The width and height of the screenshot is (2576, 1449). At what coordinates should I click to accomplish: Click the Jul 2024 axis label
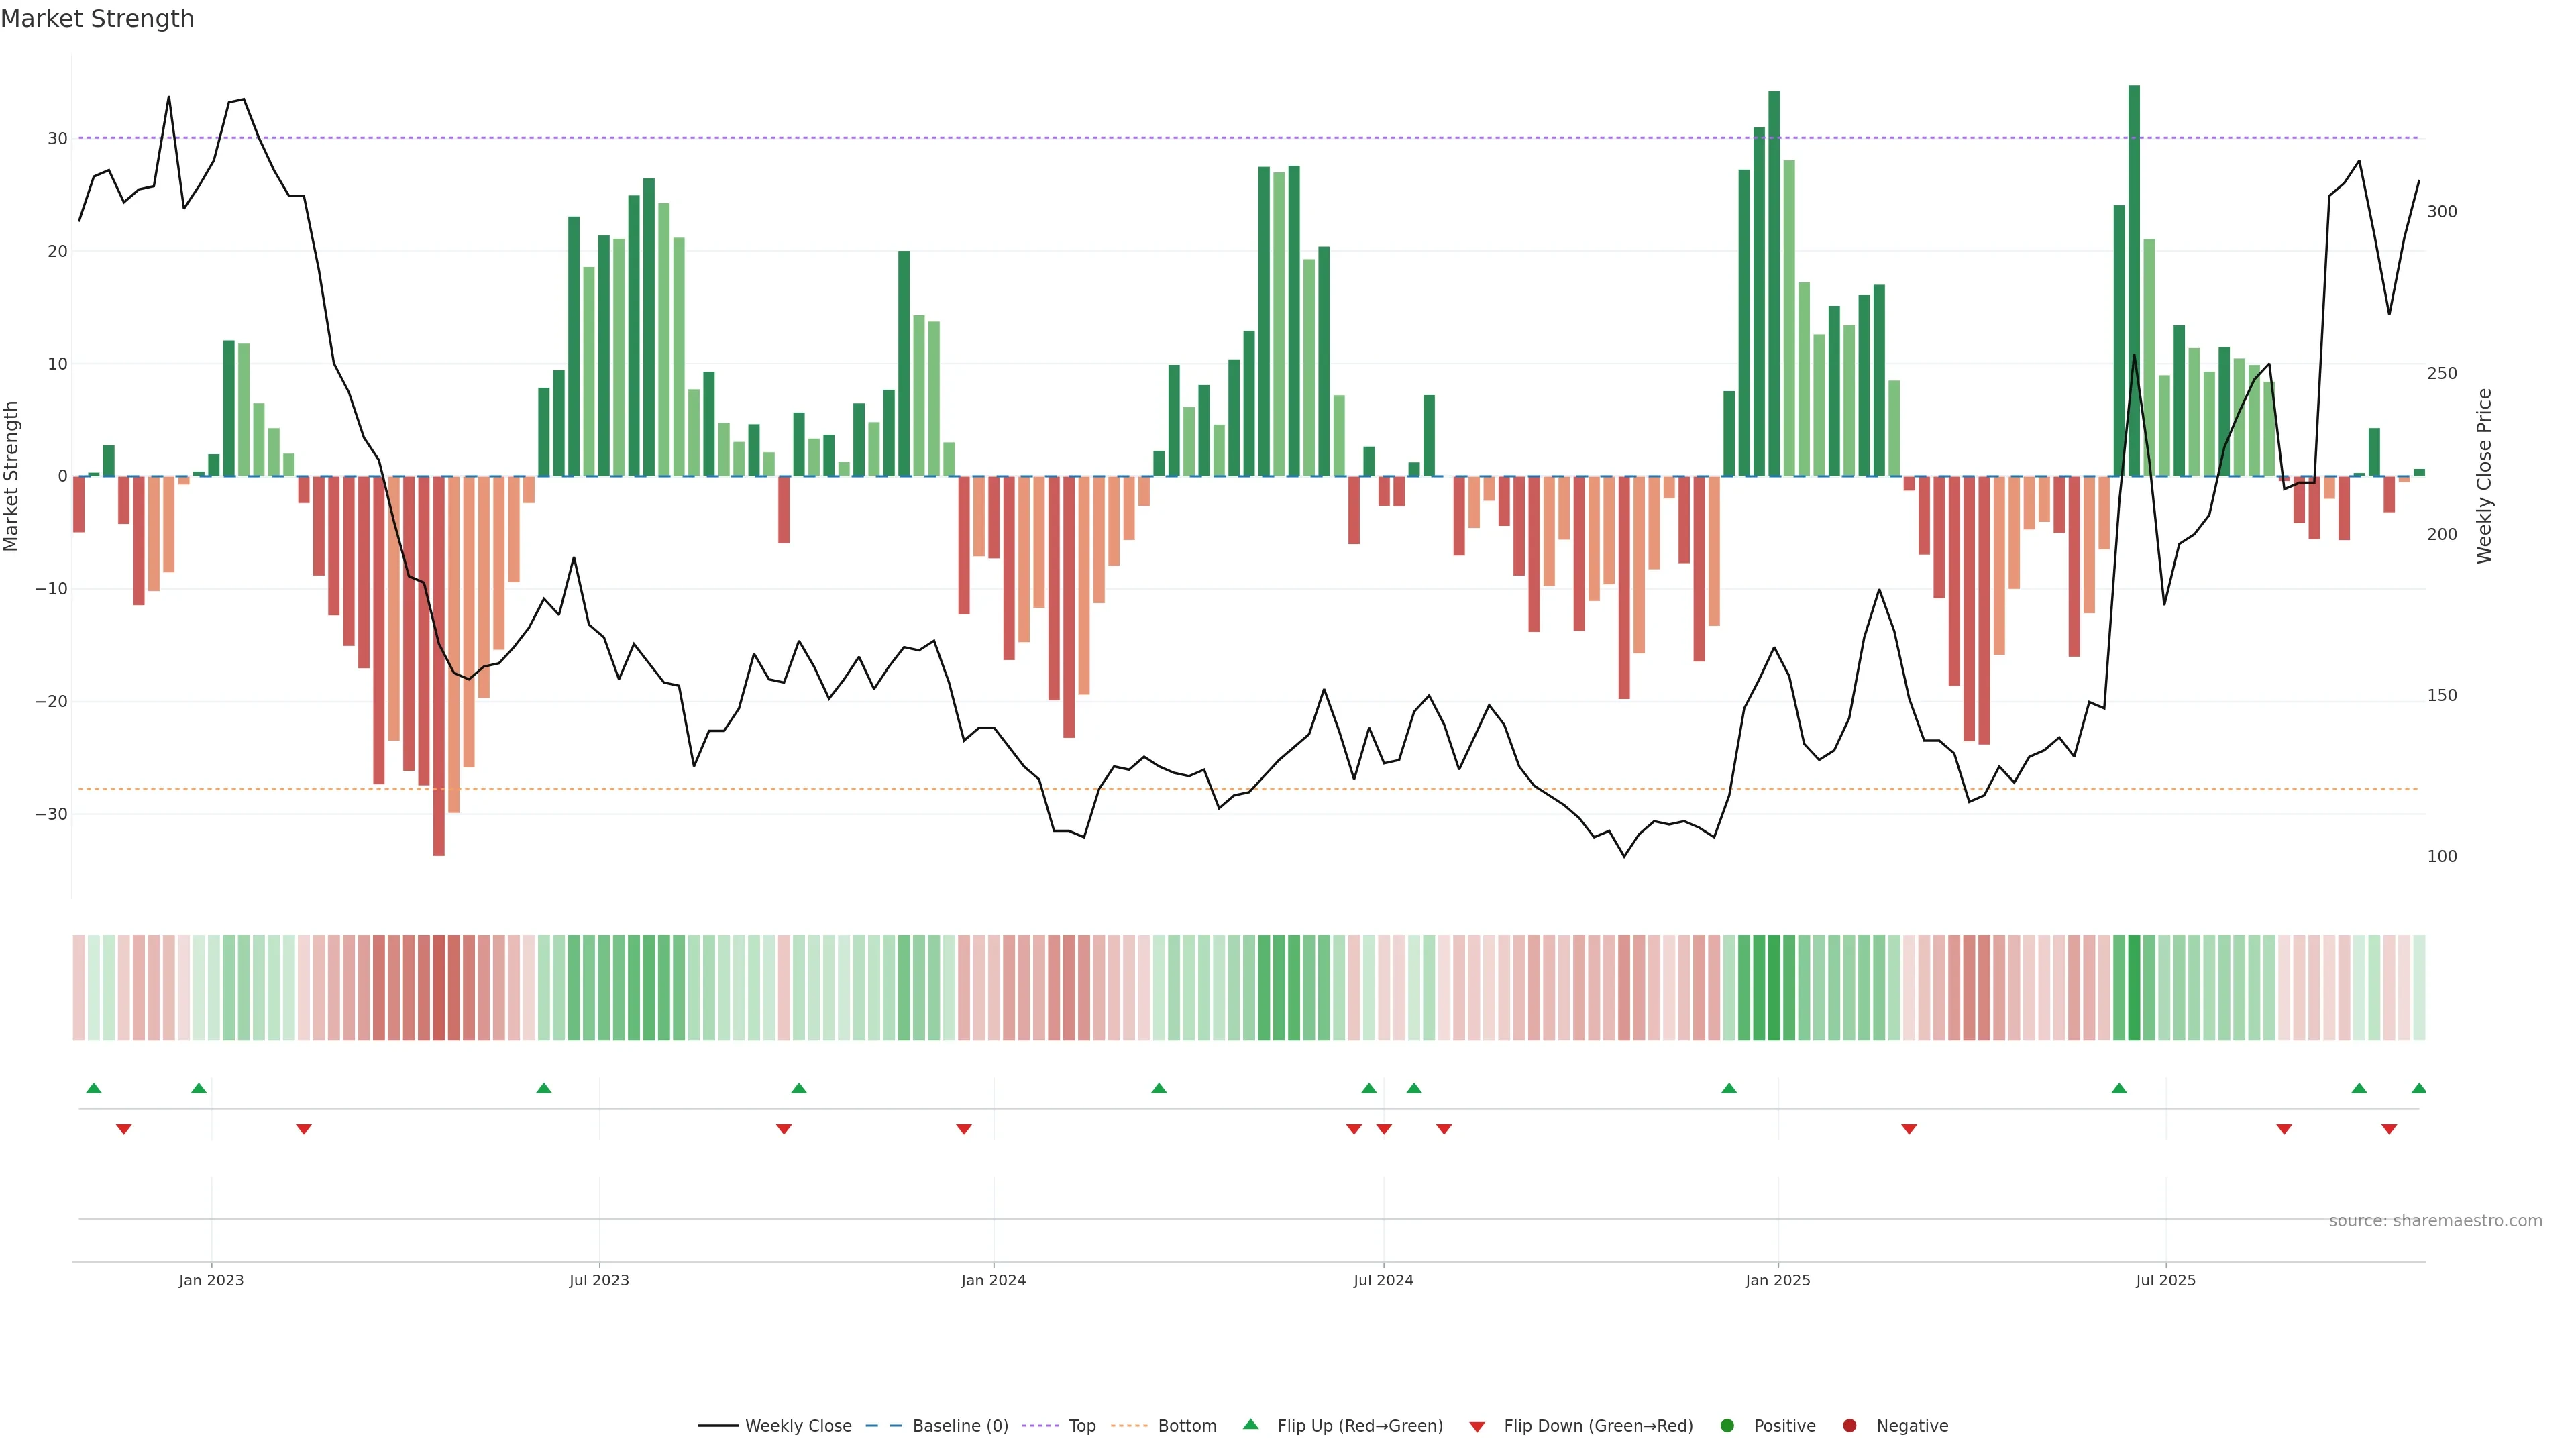tap(1383, 1280)
